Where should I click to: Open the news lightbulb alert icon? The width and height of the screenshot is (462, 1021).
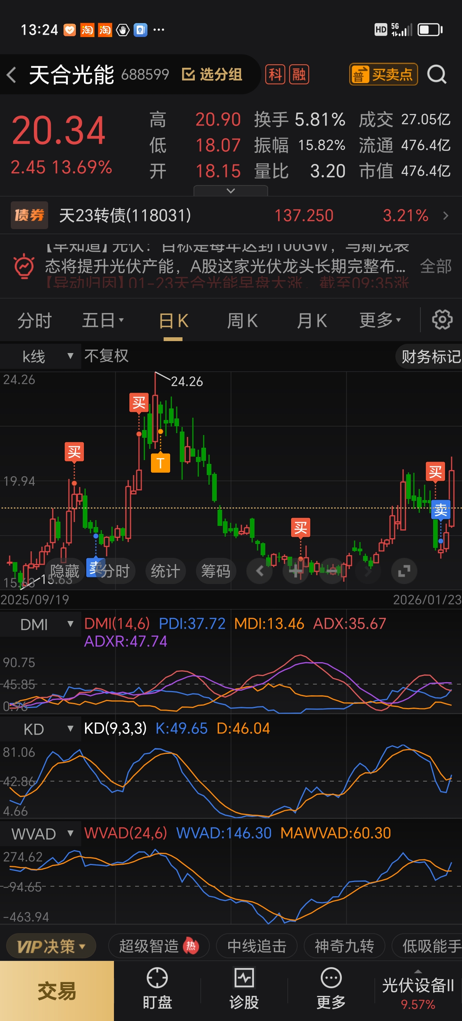click(24, 266)
